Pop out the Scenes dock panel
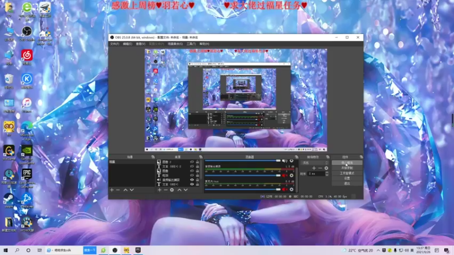The image size is (454, 255). (x=153, y=157)
